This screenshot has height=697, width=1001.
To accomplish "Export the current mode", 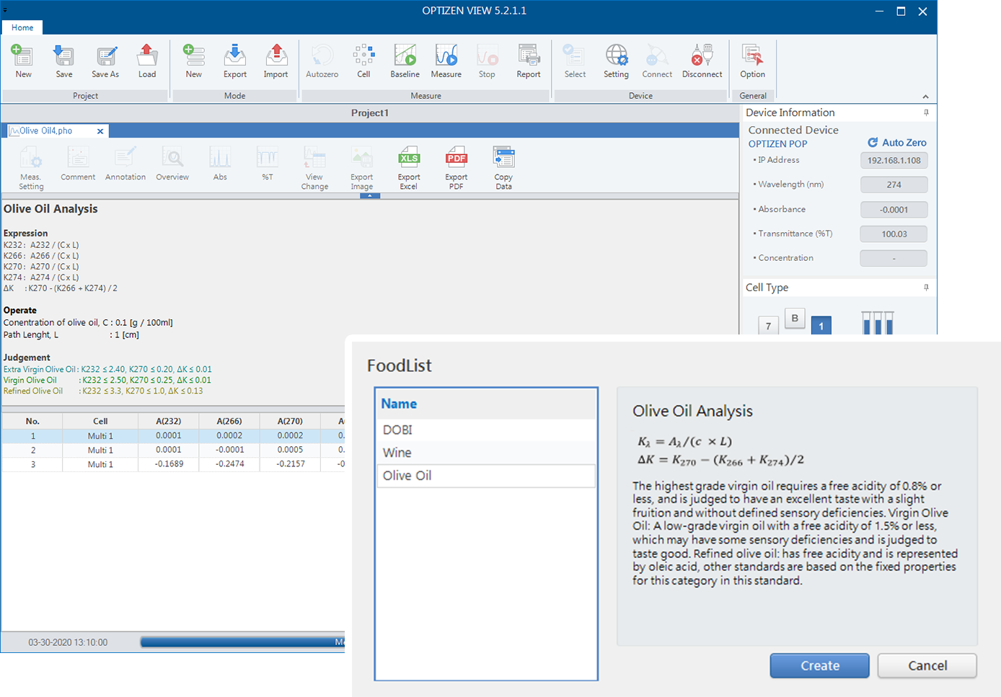I will tap(235, 61).
